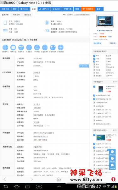118x190 pixels.
Task: Click the 3G 网络模式 round feature icon
Action: point(21,47)
